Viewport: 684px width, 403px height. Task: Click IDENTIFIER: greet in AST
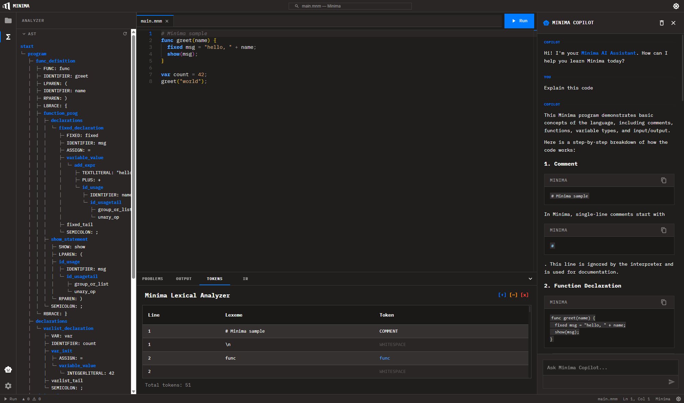click(66, 76)
